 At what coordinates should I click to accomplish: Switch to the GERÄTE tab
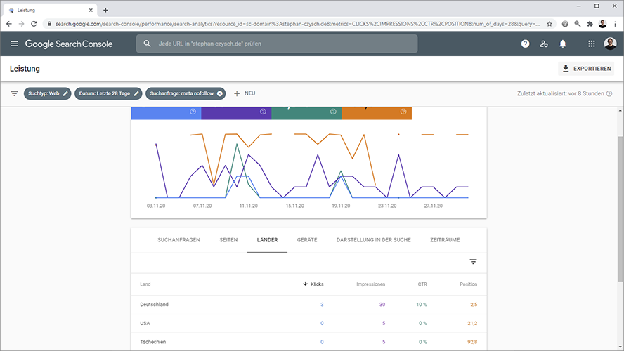coord(307,240)
